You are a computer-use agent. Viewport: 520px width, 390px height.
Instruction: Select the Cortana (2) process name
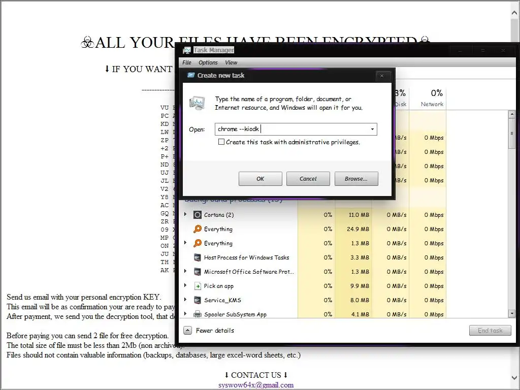219,215
